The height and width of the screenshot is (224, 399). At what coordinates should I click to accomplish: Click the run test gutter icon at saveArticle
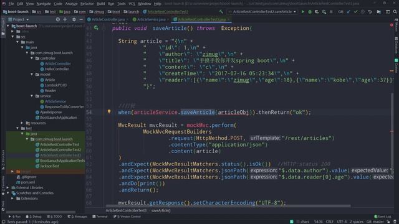click(x=96, y=28)
